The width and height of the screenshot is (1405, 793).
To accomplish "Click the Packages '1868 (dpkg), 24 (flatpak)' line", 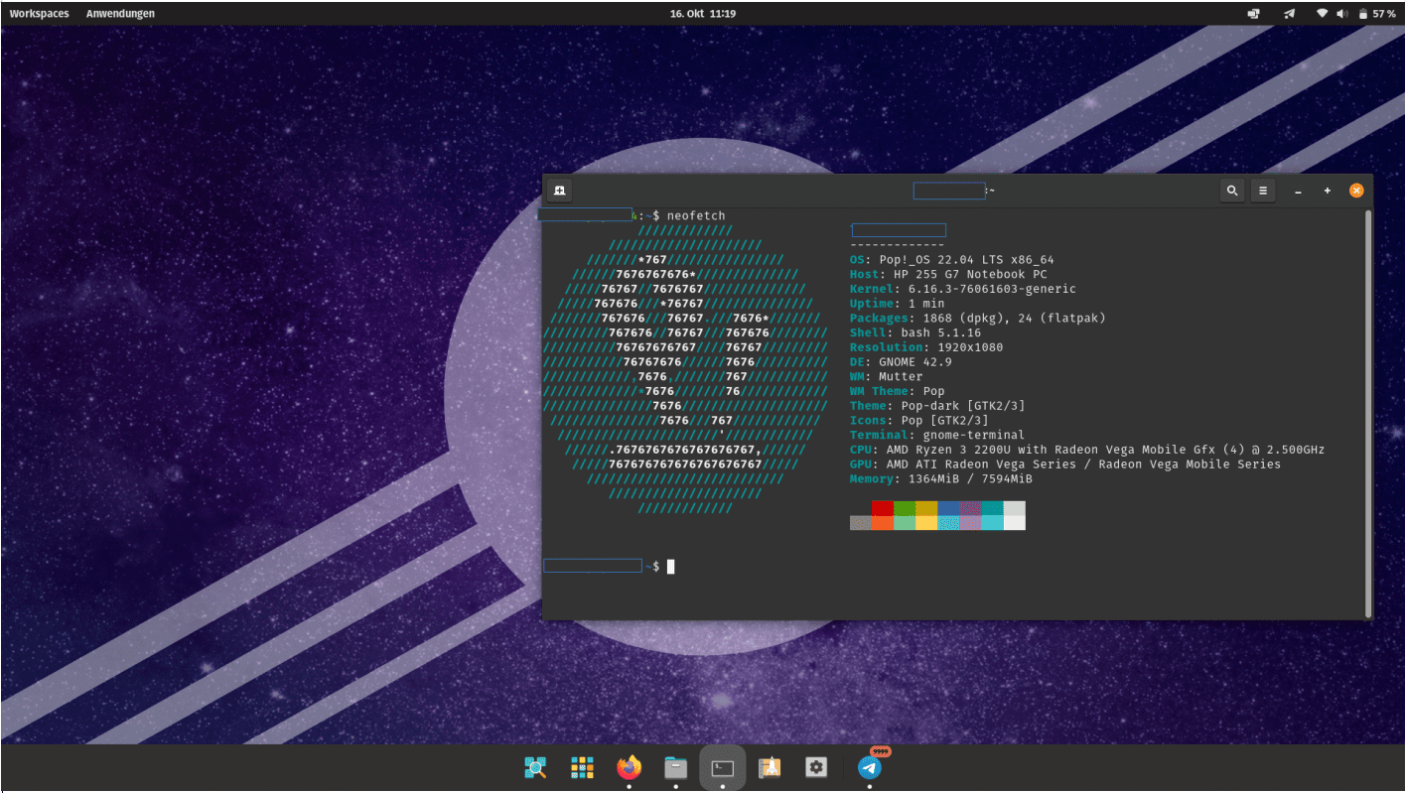I will 977,318.
